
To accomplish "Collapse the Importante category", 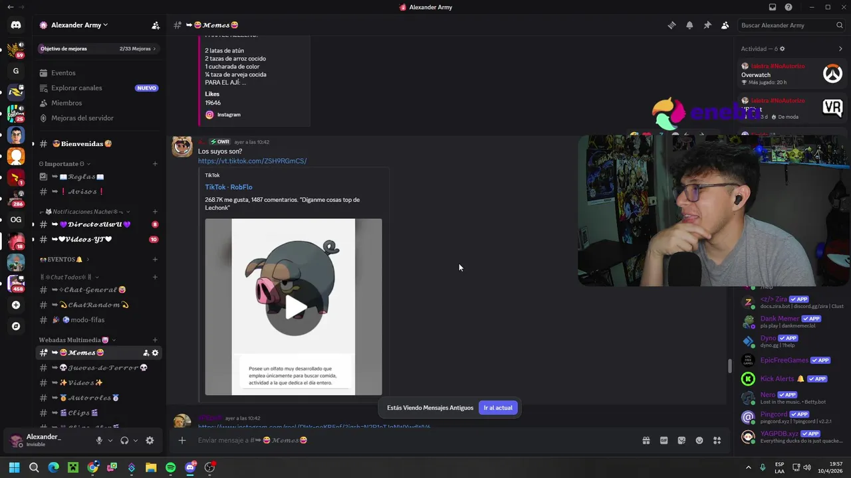I will tap(65, 164).
